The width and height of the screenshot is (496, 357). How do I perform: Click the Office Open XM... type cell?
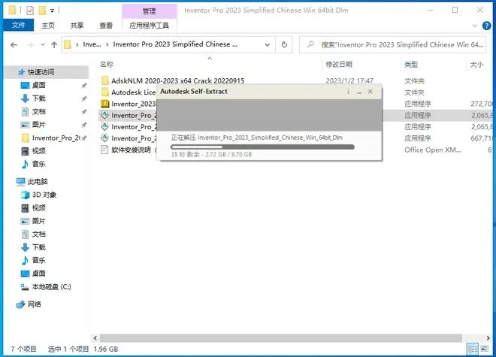pos(432,150)
